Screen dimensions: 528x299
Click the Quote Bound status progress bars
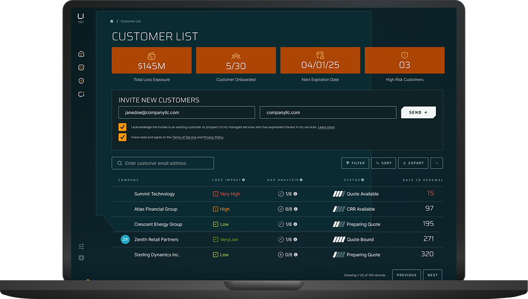pyautogui.click(x=339, y=239)
